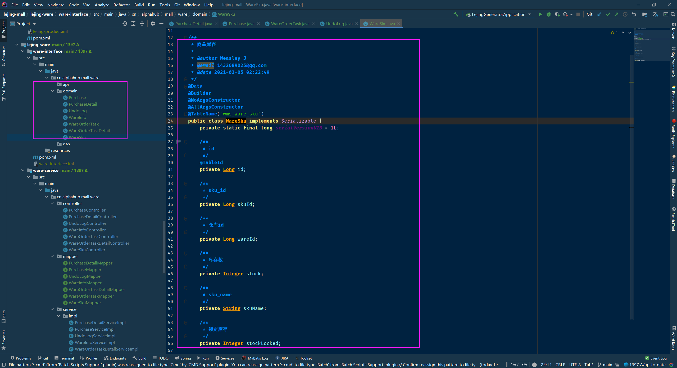Update project via Git blue arrow icon
The width and height of the screenshot is (677, 368).
tap(599, 14)
